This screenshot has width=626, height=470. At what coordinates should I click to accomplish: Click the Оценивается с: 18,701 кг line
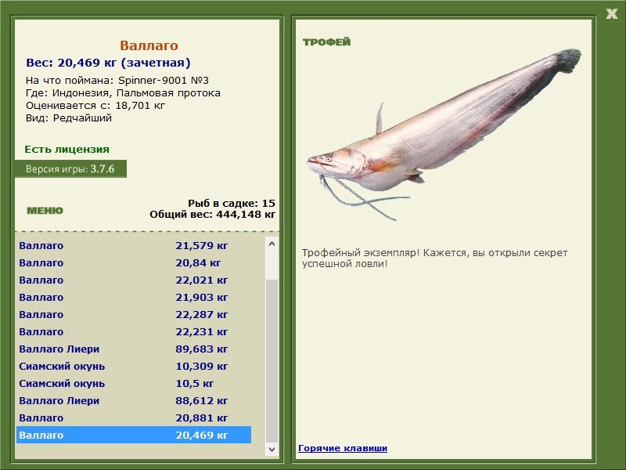(x=95, y=106)
